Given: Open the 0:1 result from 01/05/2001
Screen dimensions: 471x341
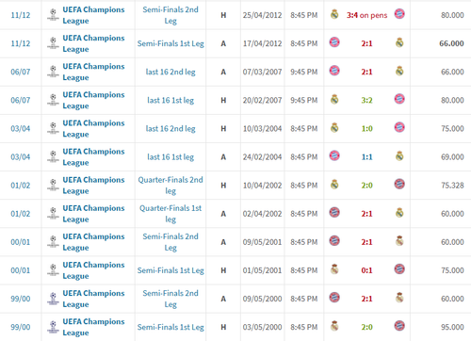Looking at the screenshot, I should 366,270.
